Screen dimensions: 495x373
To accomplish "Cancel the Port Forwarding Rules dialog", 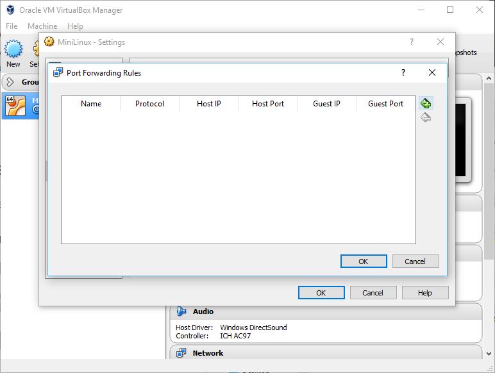I will tap(415, 261).
